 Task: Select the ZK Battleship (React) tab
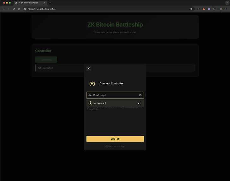pyautogui.click(x=30, y=3)
